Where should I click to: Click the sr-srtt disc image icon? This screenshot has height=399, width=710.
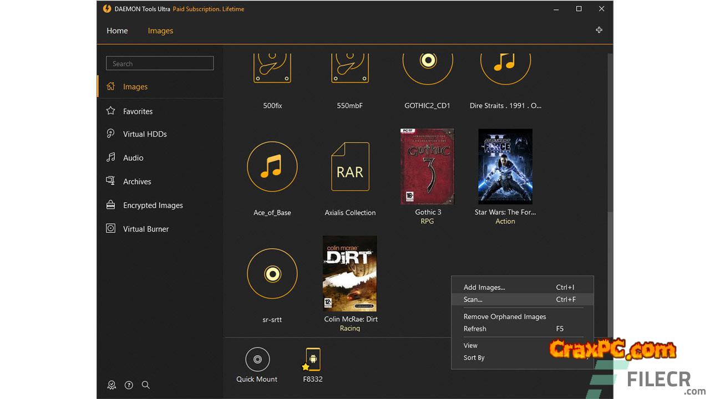pyautogui.click(x=272, y=274)
